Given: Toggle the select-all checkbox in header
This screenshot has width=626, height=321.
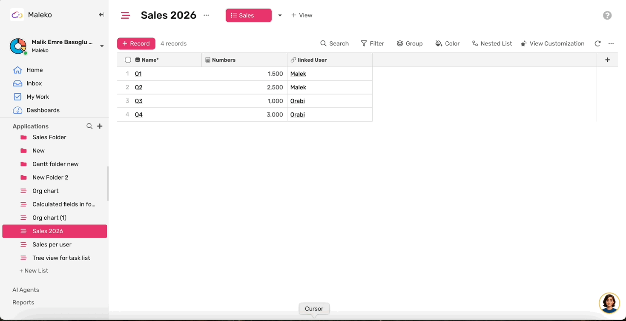Looking at the screenshot, I should pos(128,60).
